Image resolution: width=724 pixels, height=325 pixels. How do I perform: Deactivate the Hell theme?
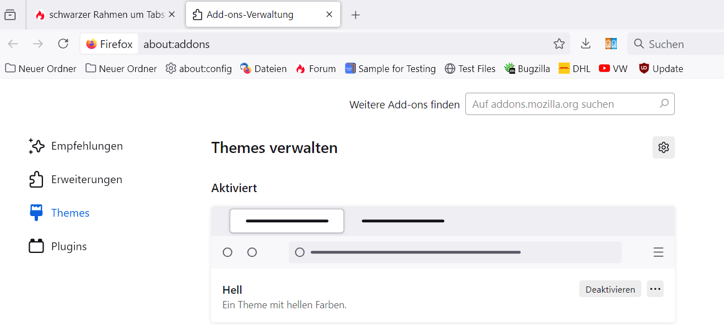pyautogui.click(x=610, y=289)
